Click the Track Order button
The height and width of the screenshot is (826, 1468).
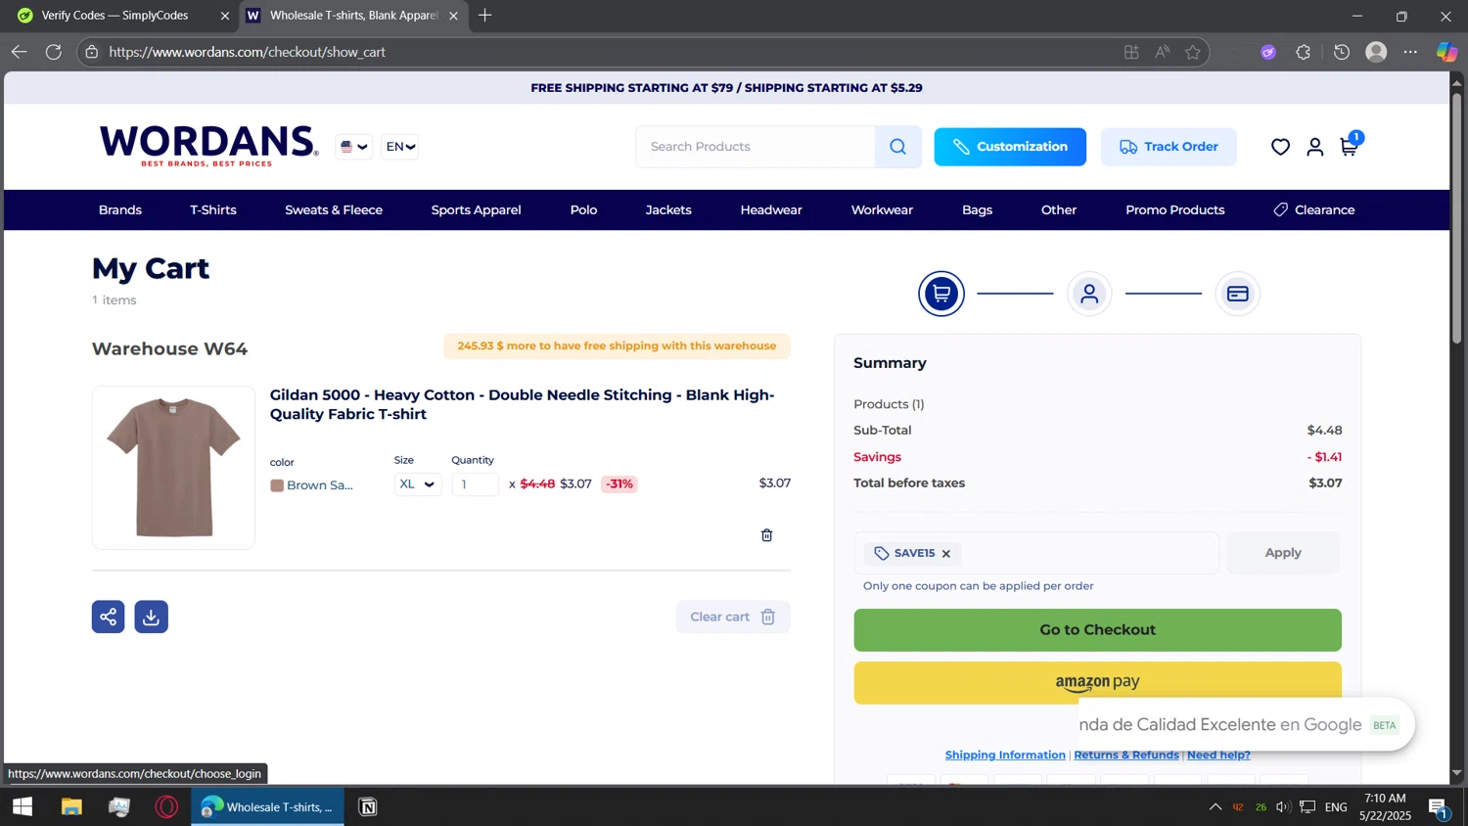click(1169, 147)
